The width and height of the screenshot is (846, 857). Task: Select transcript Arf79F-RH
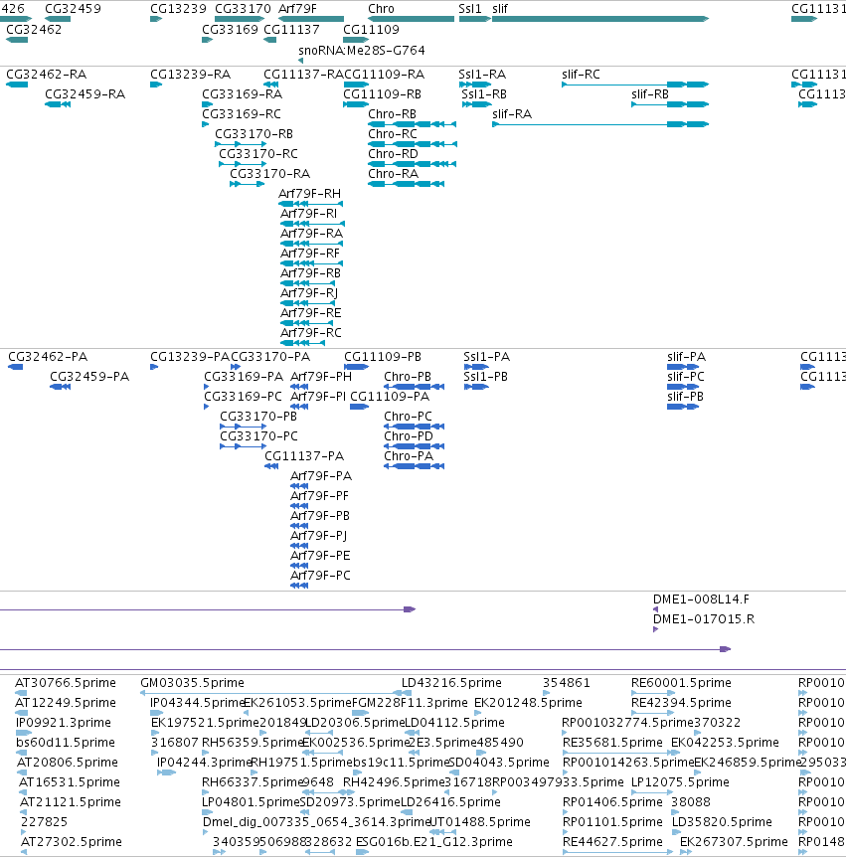309,194
